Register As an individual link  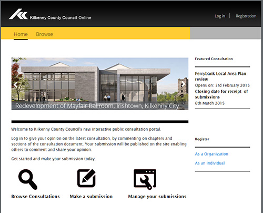[x=210, y=163]
